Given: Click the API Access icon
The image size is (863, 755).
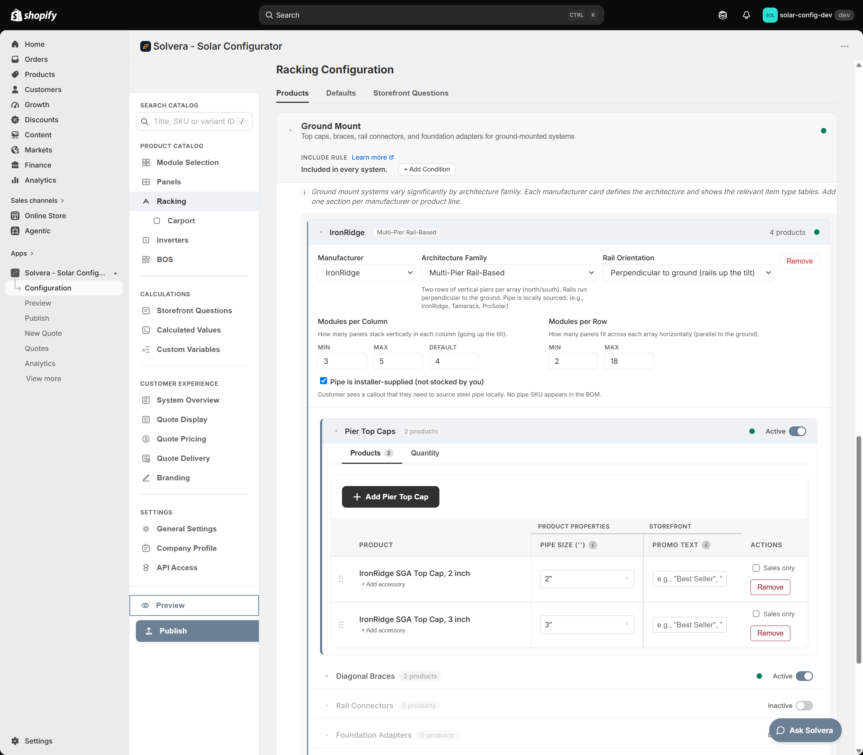Looking at the screenshot, I should click(146, 568).
